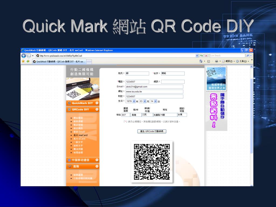This screenshot has height=207, width=276.
Task: Open the 加密文字 sidebar link
Action: coord(78,146)
